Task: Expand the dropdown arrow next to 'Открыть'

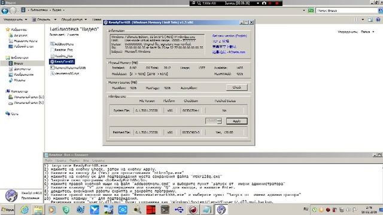Action: point(55,19)
